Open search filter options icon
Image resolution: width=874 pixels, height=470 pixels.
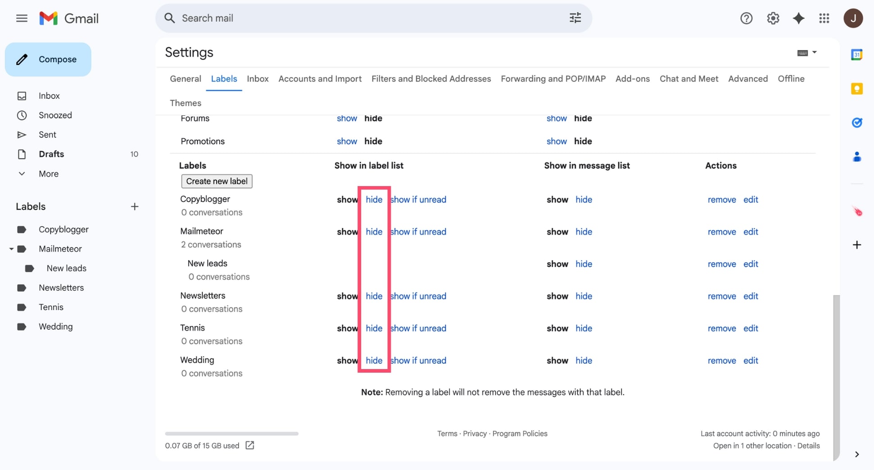click(x=575, y=18)
